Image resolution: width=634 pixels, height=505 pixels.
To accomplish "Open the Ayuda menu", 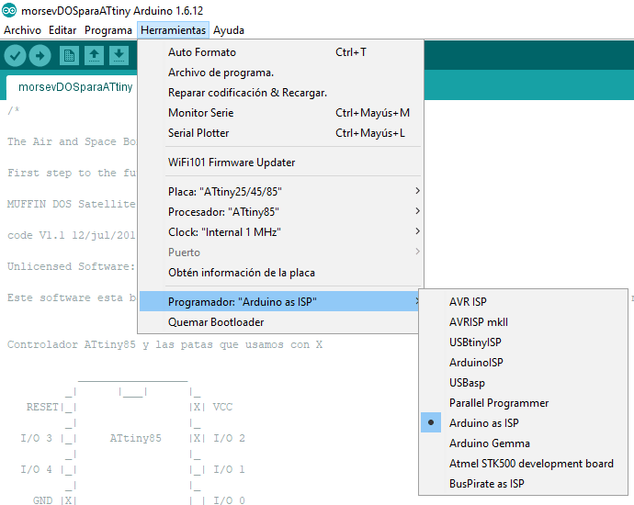I will 228,30.
